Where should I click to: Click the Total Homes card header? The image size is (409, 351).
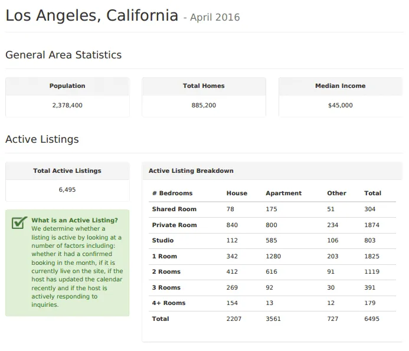coord(204,86)
